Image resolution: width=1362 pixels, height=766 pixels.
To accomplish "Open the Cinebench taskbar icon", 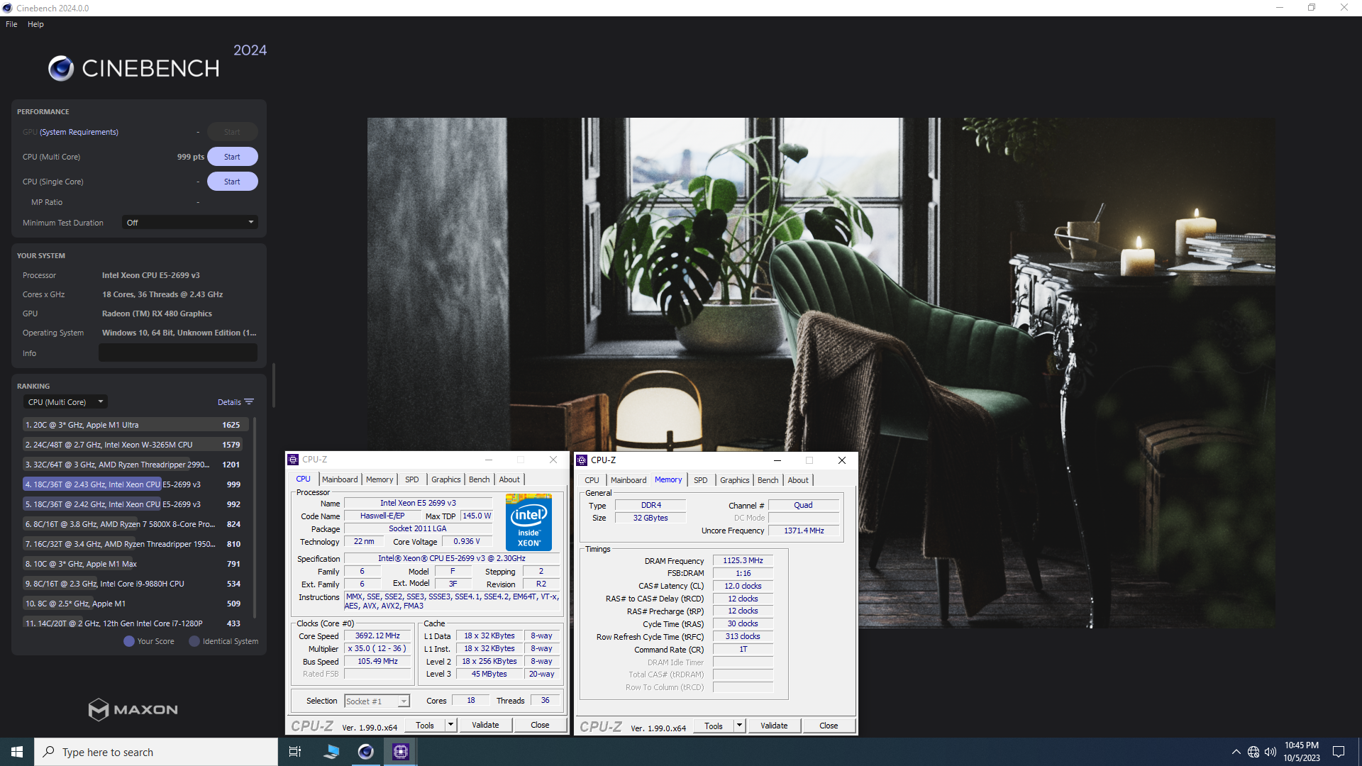I will pyautogui.click(x=365, y=752).
